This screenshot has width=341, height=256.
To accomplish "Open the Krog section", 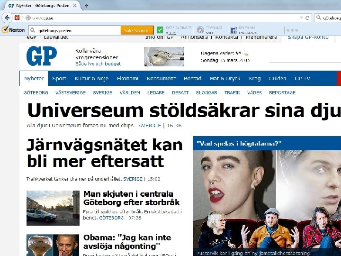I will coord(255,78).
